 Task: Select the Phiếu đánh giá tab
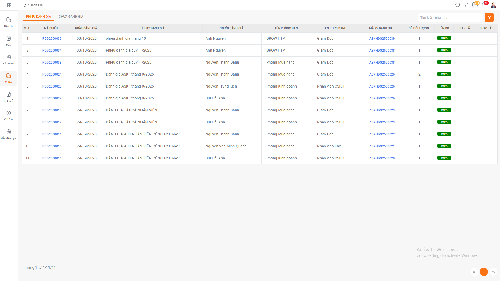coord(38,17)
